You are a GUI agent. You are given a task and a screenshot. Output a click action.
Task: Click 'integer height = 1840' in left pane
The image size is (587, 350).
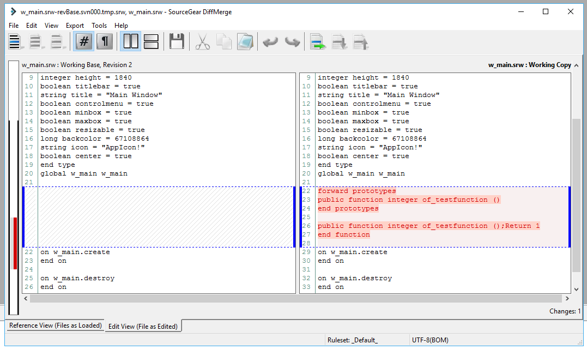pos(86,77)
